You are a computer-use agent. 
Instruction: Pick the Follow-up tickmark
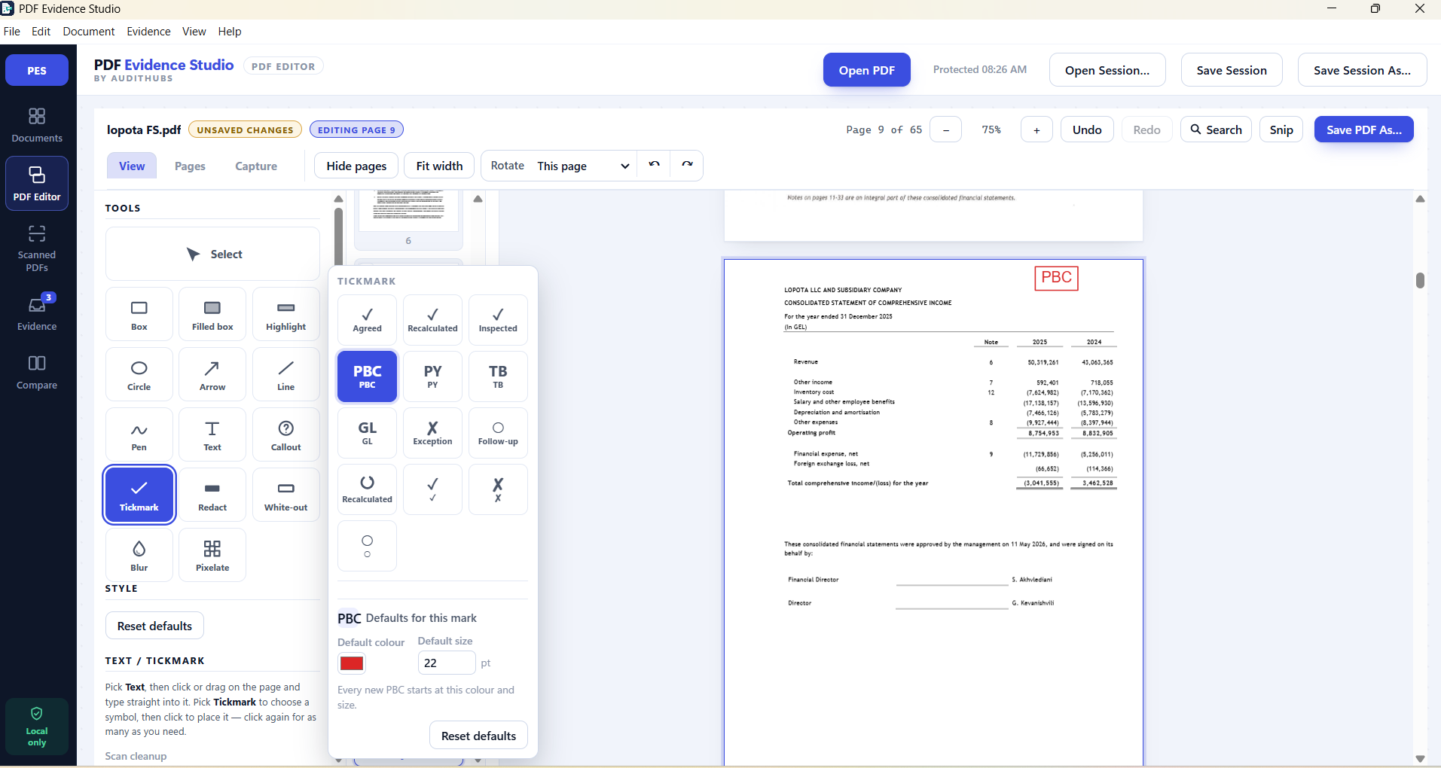(x=498, y=433)
